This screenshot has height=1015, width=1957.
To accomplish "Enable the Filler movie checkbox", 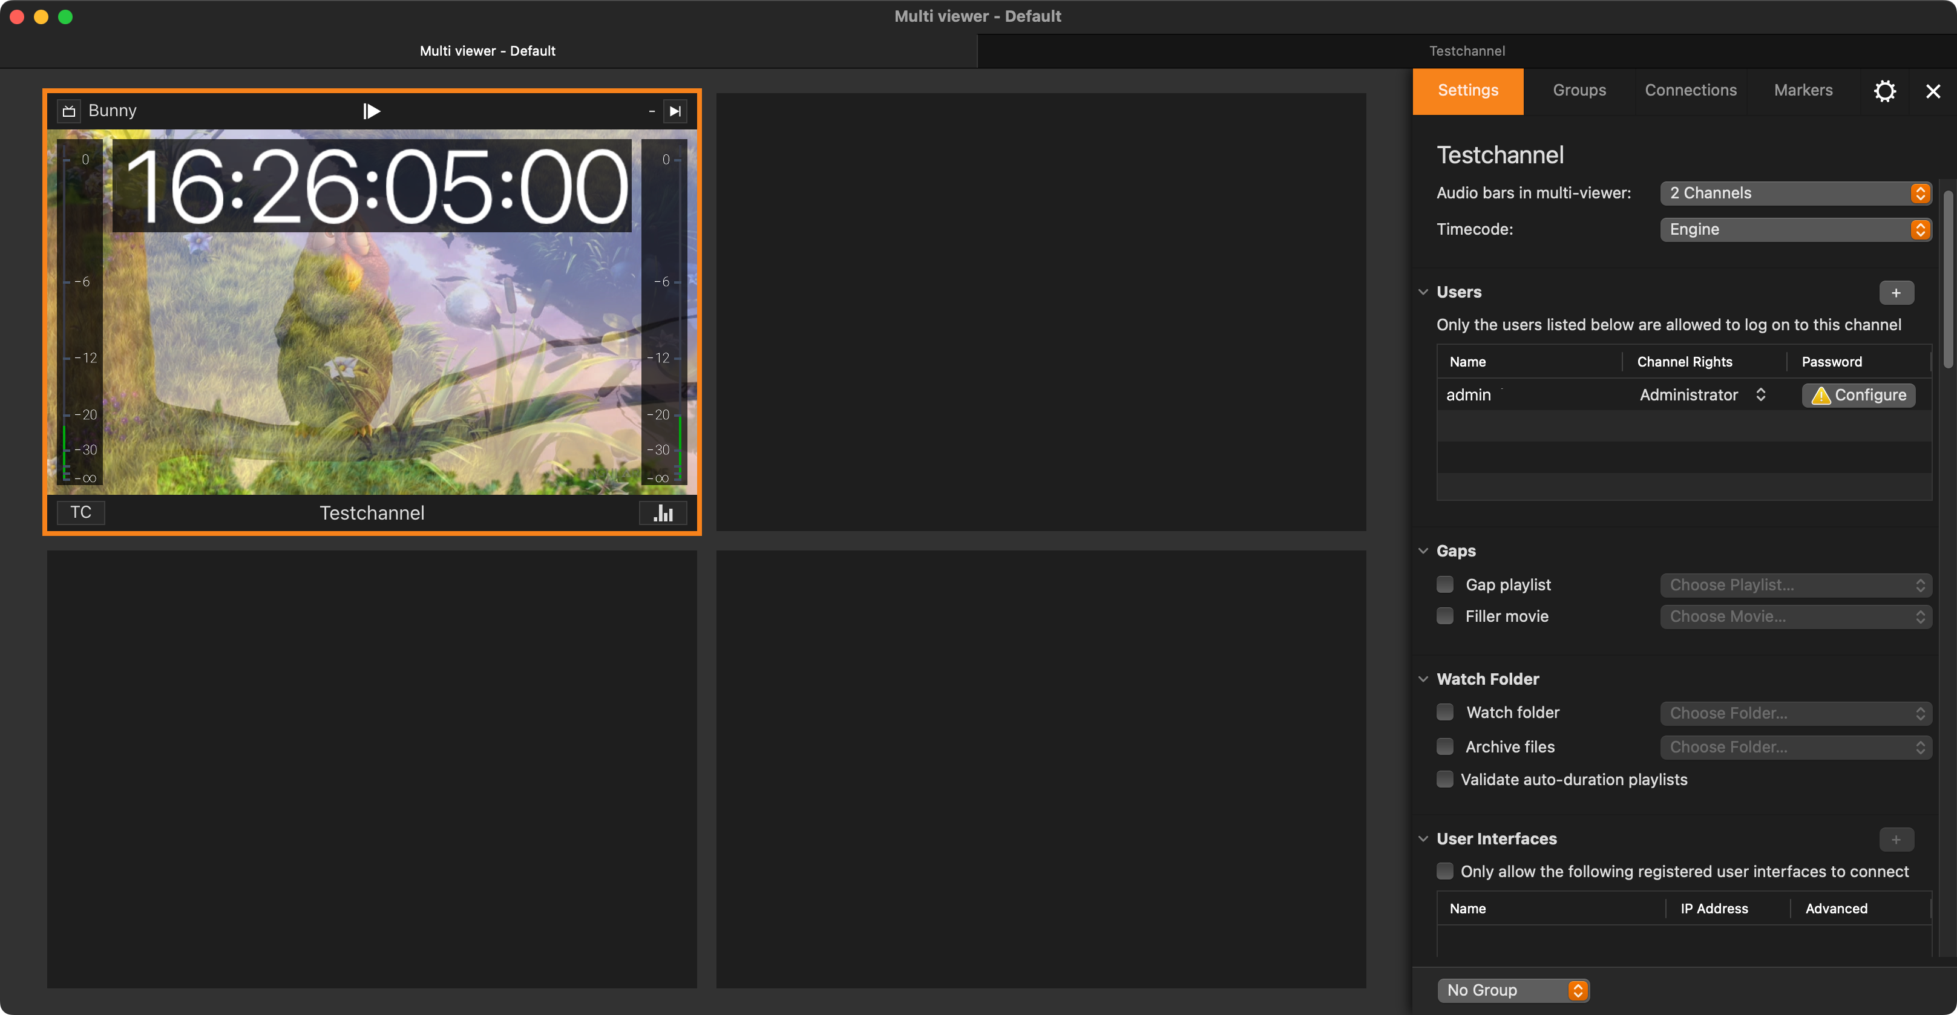I will click(1445, 616).
